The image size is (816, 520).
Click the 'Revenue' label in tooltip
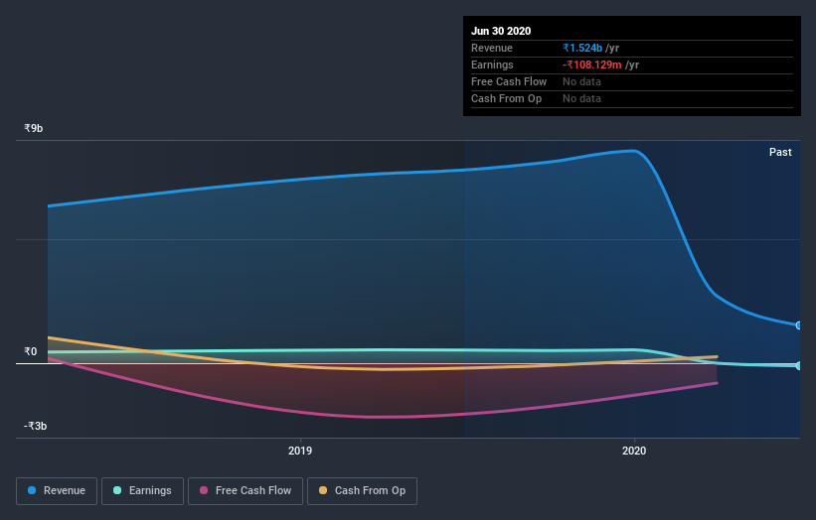(492, 48)
